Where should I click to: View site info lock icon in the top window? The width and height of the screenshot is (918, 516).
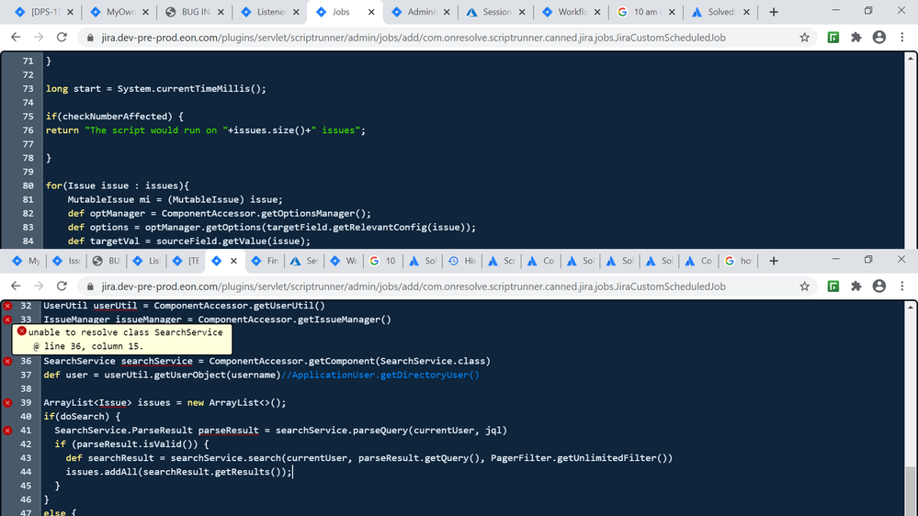pos(89,38)
